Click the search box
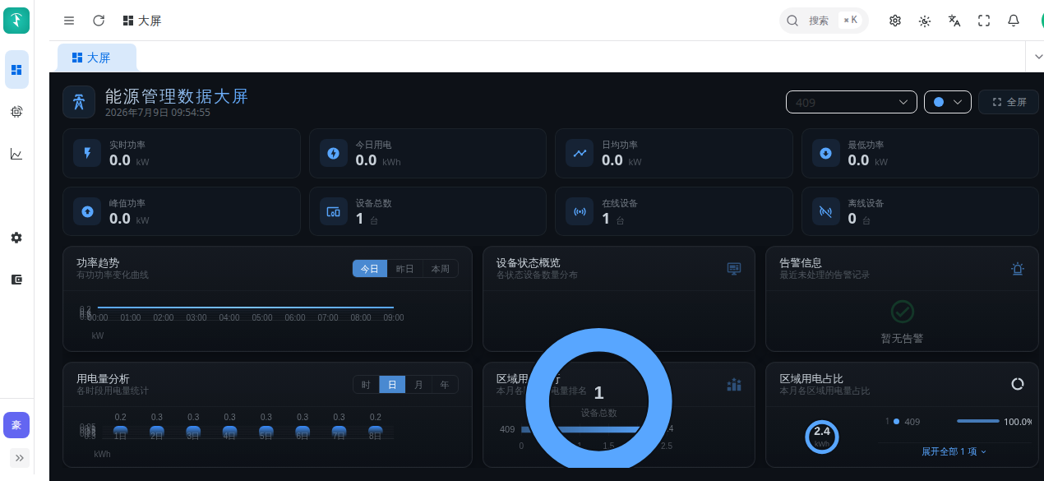 (824, 21)
